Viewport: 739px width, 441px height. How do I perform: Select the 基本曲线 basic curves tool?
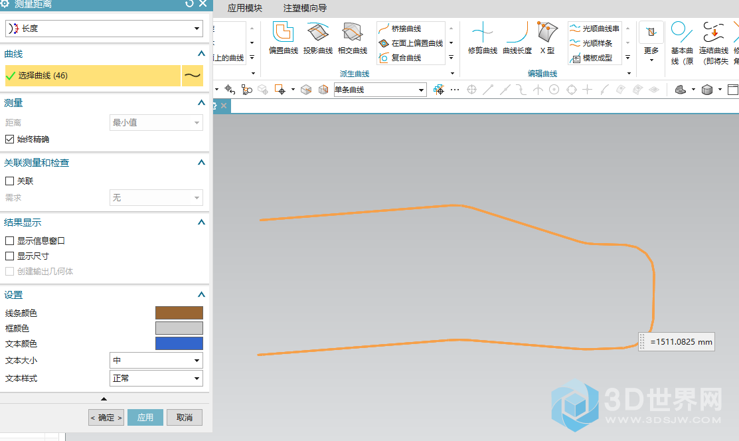coord(681,43)
